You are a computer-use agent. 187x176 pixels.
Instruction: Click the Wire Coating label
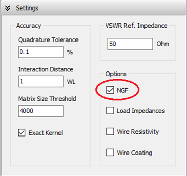click(x=135, y=153)
